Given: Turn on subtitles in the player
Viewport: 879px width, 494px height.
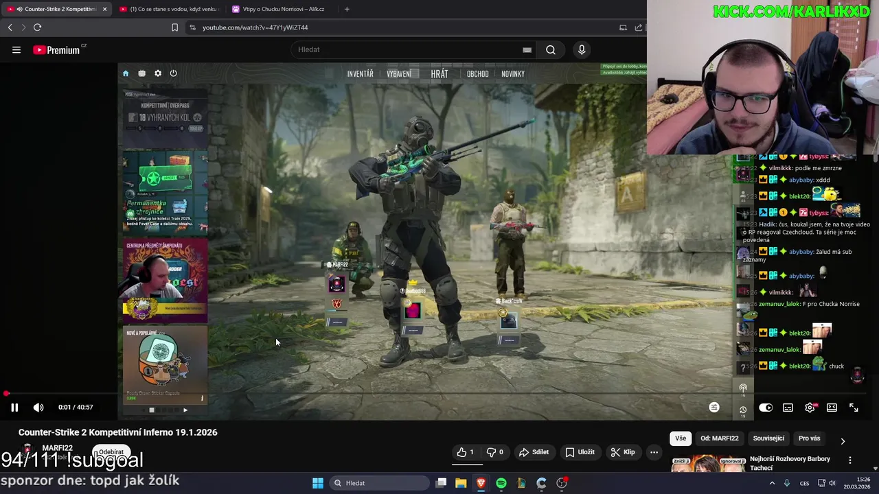Looking at the screenshot, I should [788, 408].
